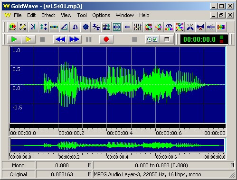
Task: Click the Mono channel status field
Action: click(x=18, y=165)
